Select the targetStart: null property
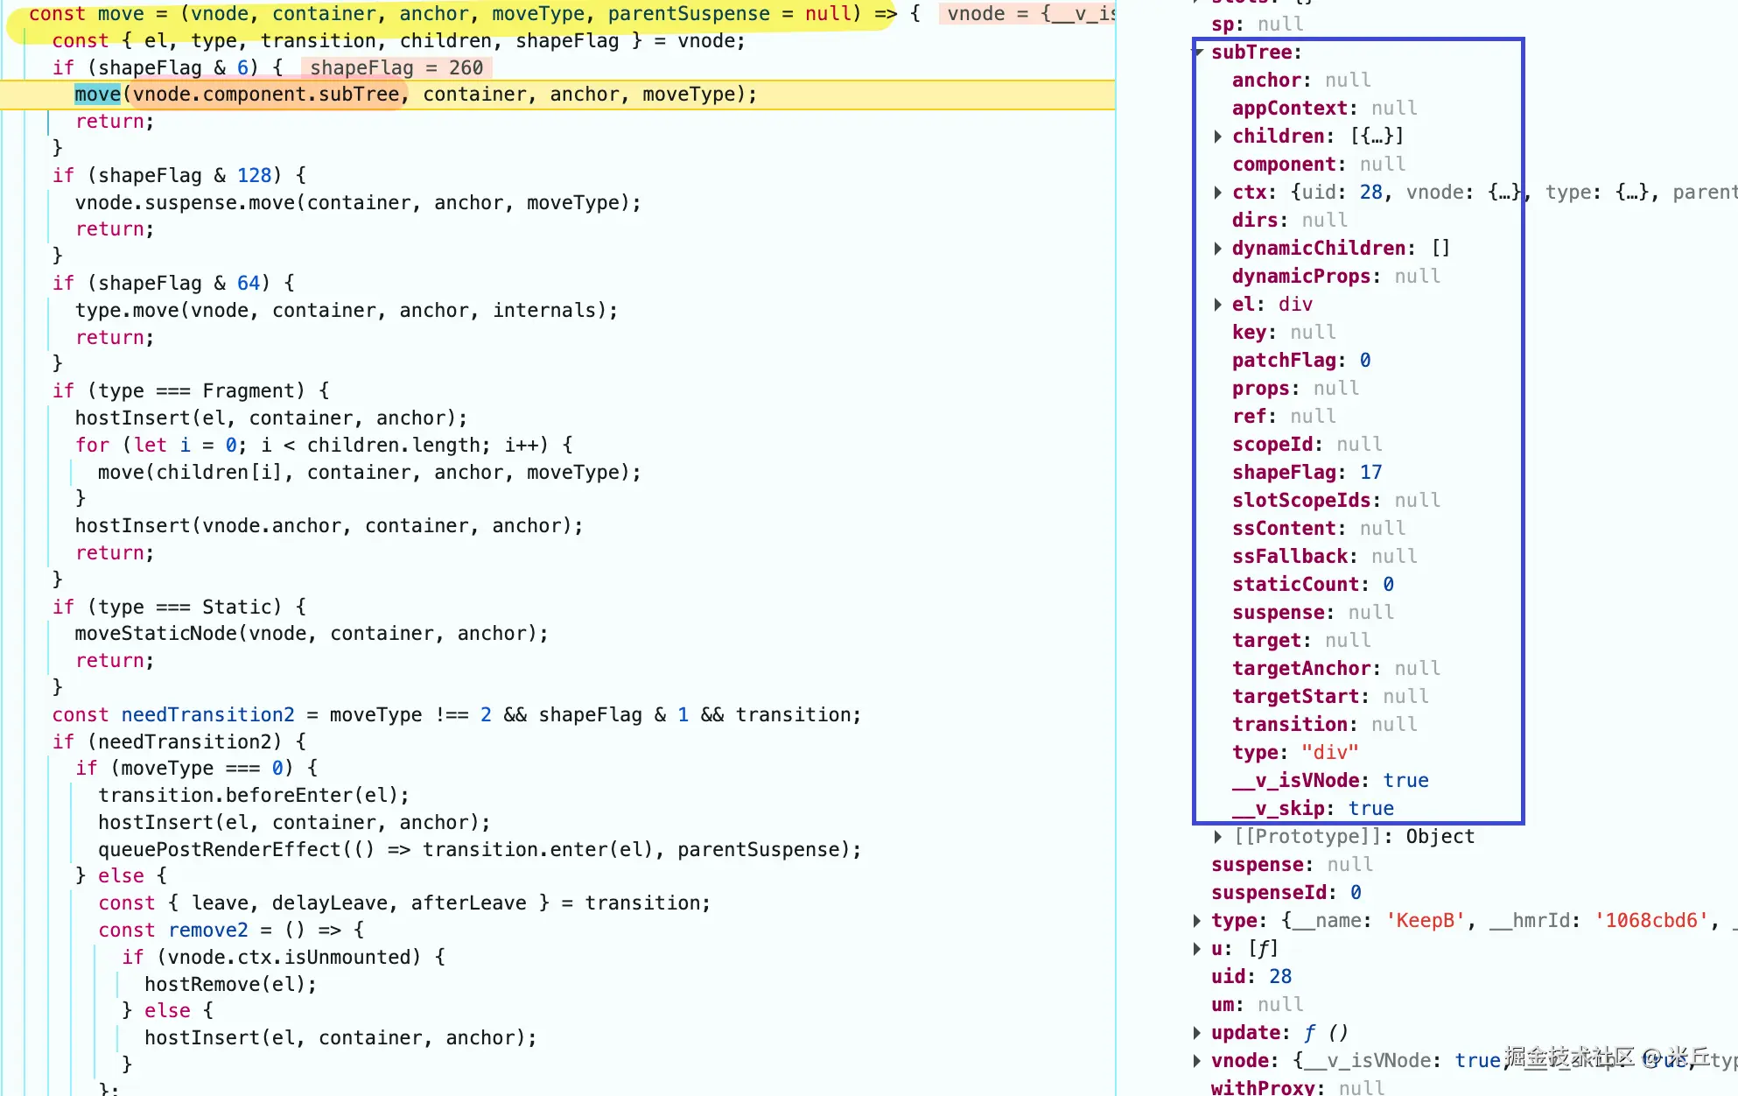The width and height of the screenshot is (1738, 1096). 1330,697
